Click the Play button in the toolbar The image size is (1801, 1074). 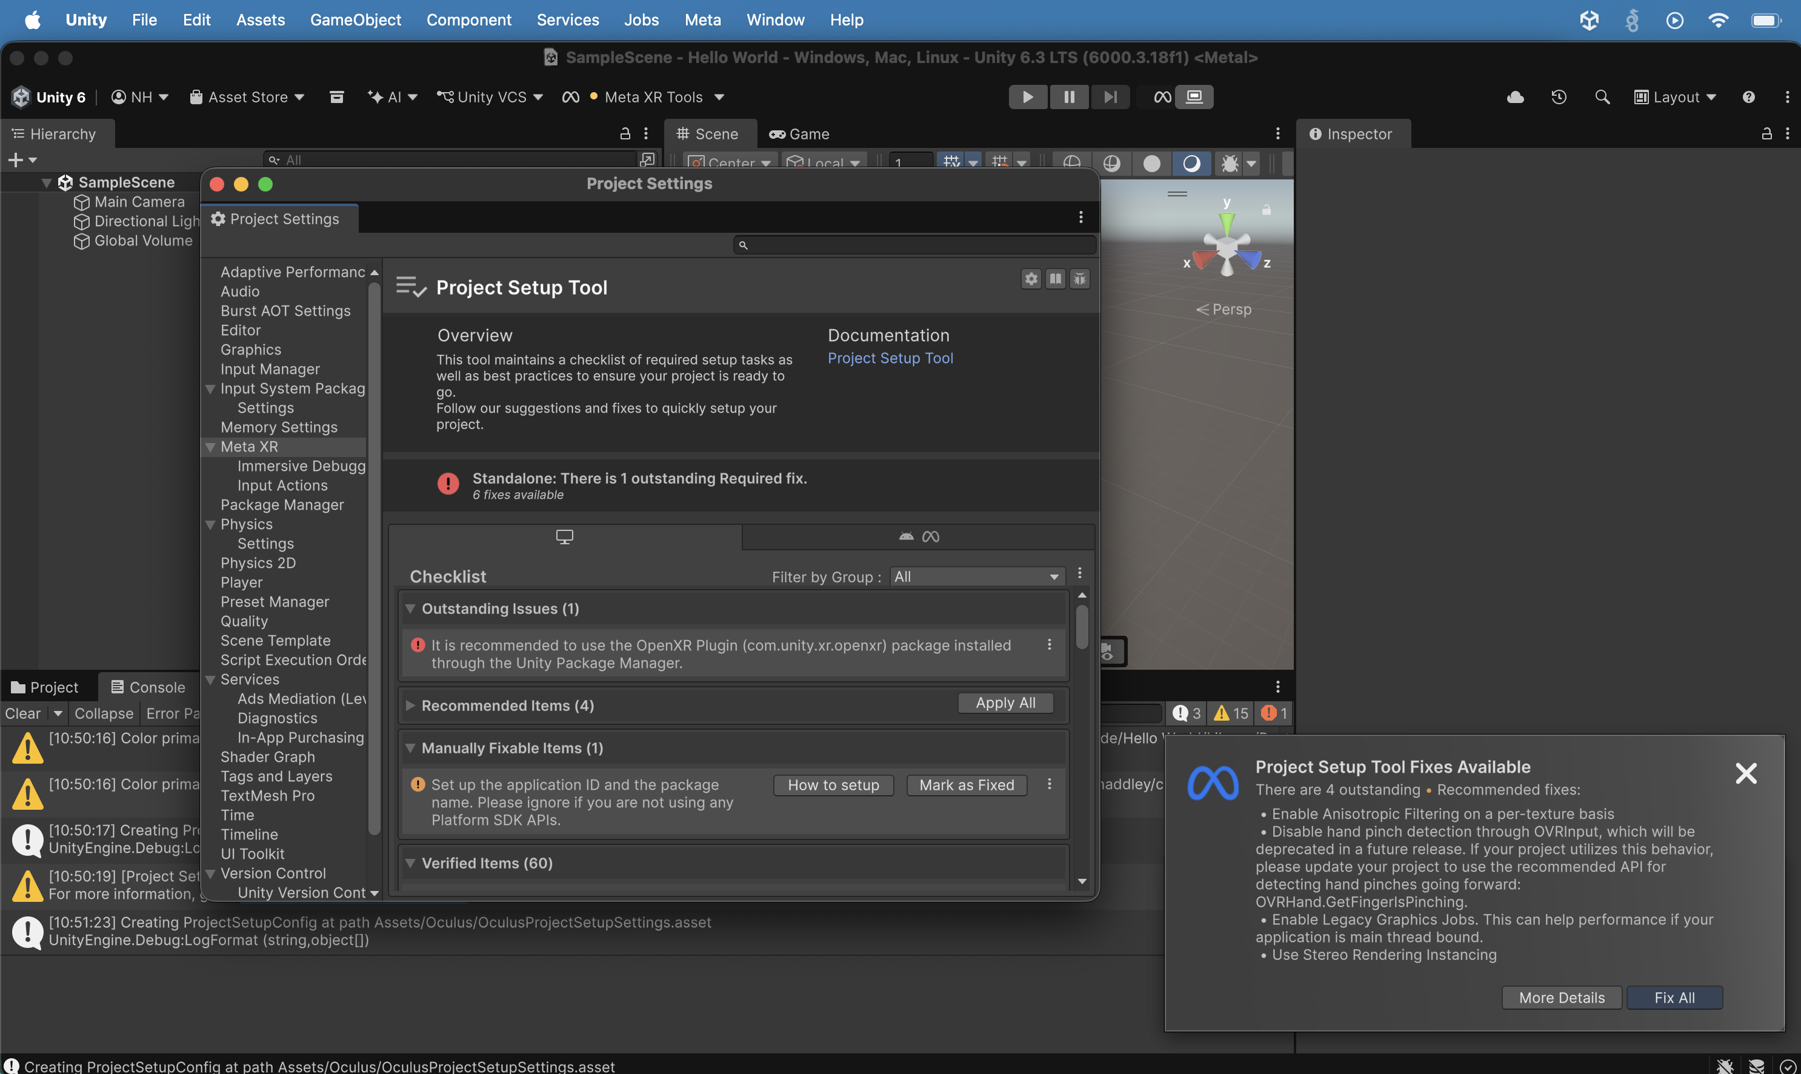tap(1028, 97)
